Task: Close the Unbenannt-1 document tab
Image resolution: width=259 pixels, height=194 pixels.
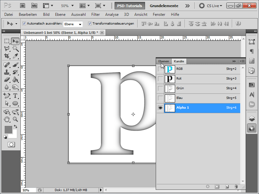Action: coord(102,33)
